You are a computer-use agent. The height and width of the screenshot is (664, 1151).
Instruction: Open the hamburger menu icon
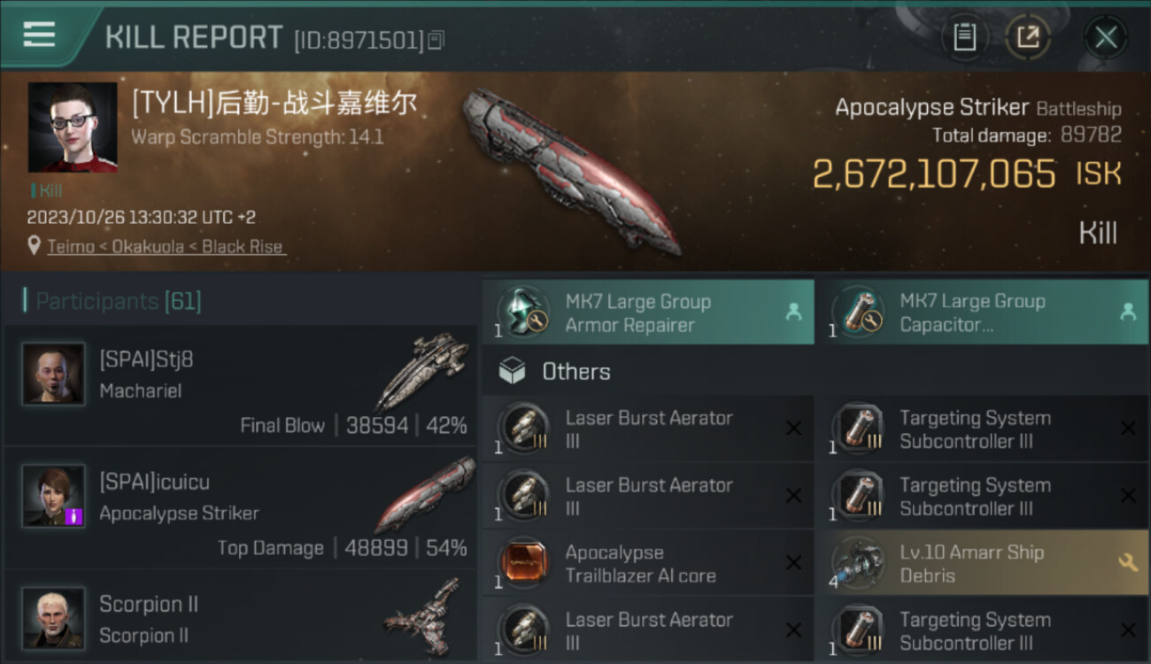point(40,35)
